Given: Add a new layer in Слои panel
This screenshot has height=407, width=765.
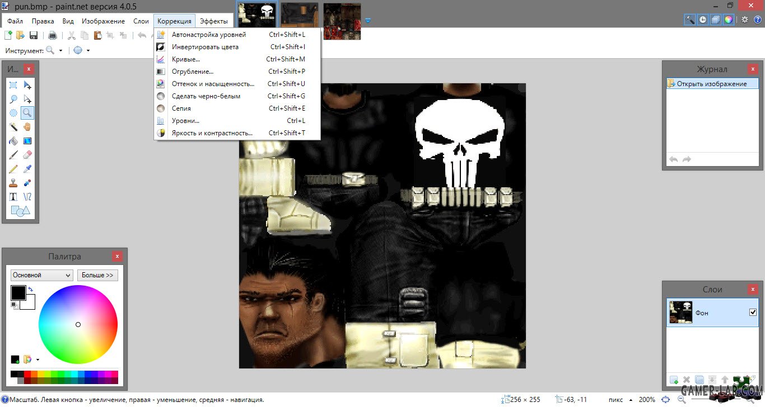Looking at the screenshot, I should [x=674, y=381].
